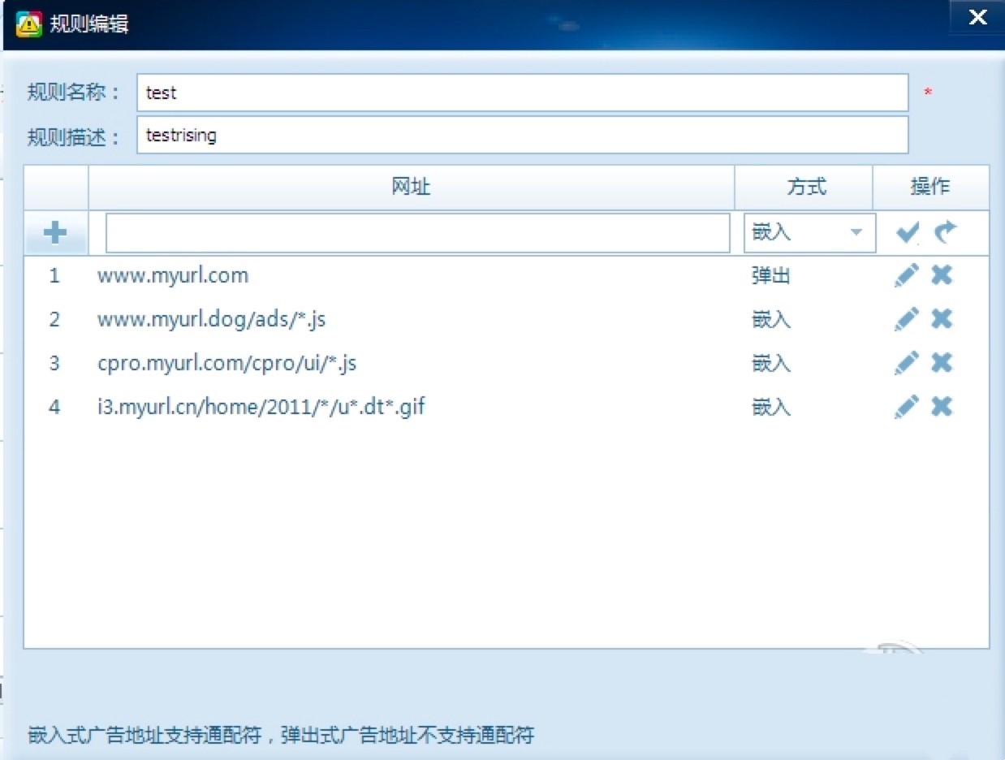Image resolution: width=1005 pixels, height=760 pixels.
Task: Close the 规则编辑 dialog
Action: [977, 18]
